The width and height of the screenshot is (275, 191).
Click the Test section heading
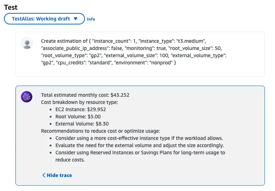[x=11, y=7]
